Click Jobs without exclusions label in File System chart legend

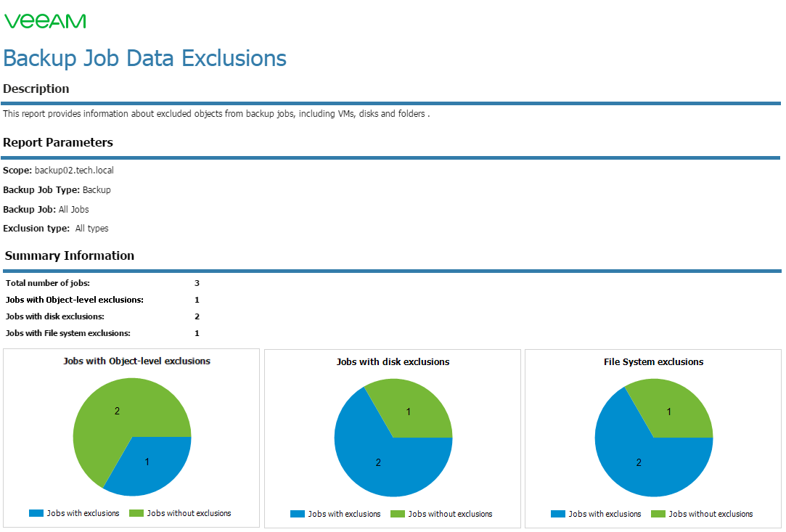coord(711,514)
